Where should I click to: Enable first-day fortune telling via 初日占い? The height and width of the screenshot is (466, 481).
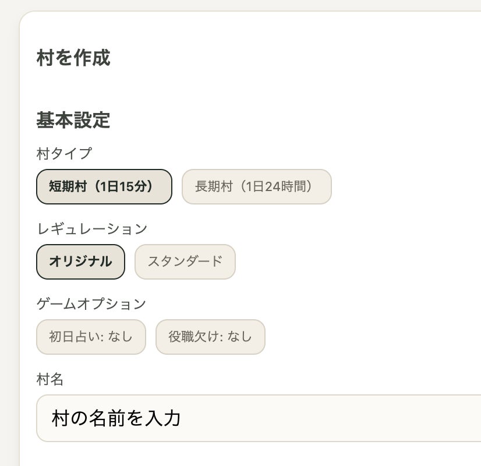[90, 337]
